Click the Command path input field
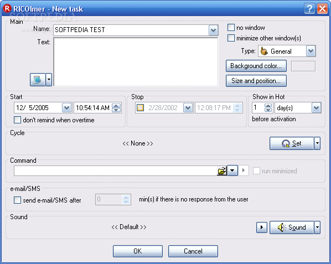 coord(116,170)
